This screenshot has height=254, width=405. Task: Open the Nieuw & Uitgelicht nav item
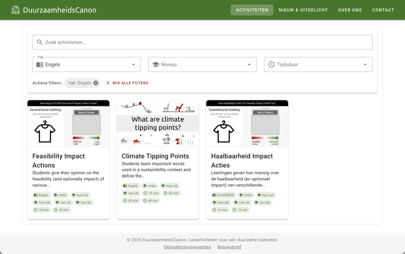point(303,10)
